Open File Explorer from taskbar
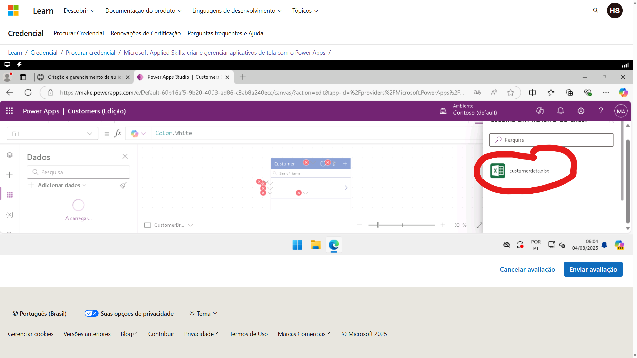Image resolution: width=637 pixels, height=358 pixels. tap(316, 245)
